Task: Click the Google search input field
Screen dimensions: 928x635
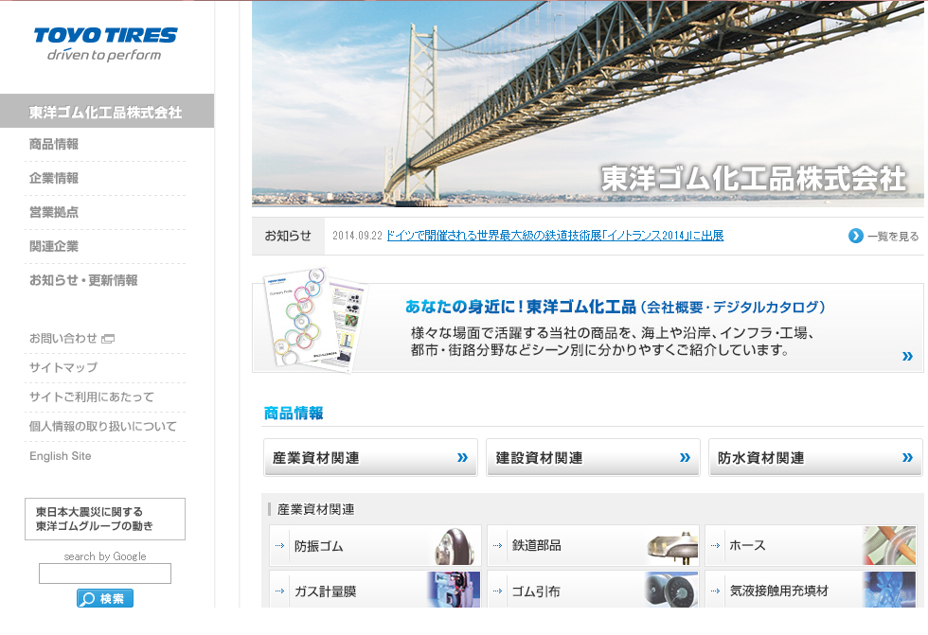Action: coord(105,573)
